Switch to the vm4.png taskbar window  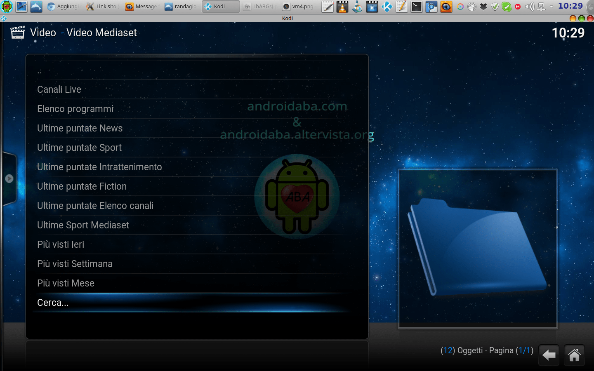(299, 7)
